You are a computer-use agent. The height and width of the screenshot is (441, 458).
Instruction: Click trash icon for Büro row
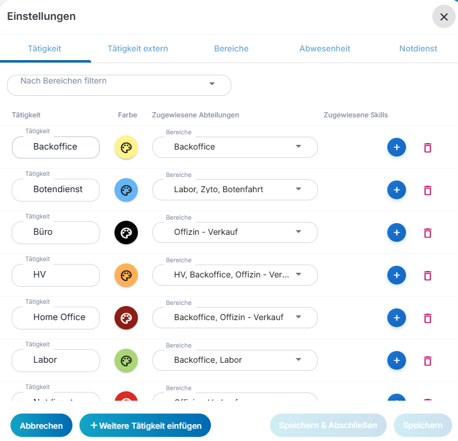428,233
